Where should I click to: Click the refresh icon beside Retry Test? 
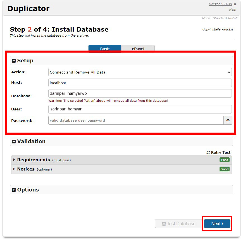tap(208, 152)
